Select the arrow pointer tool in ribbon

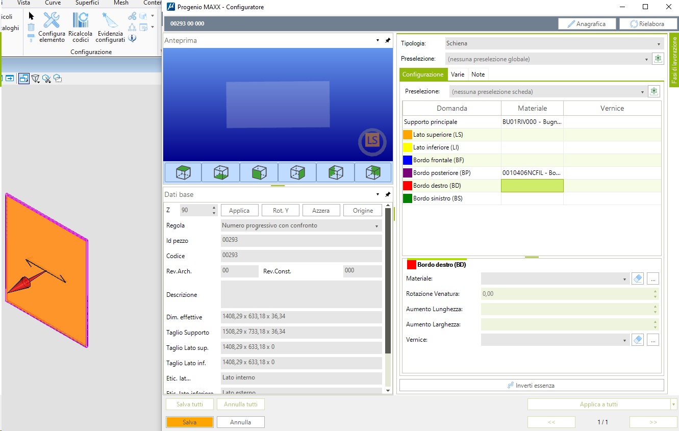click(x=31, y=16)
